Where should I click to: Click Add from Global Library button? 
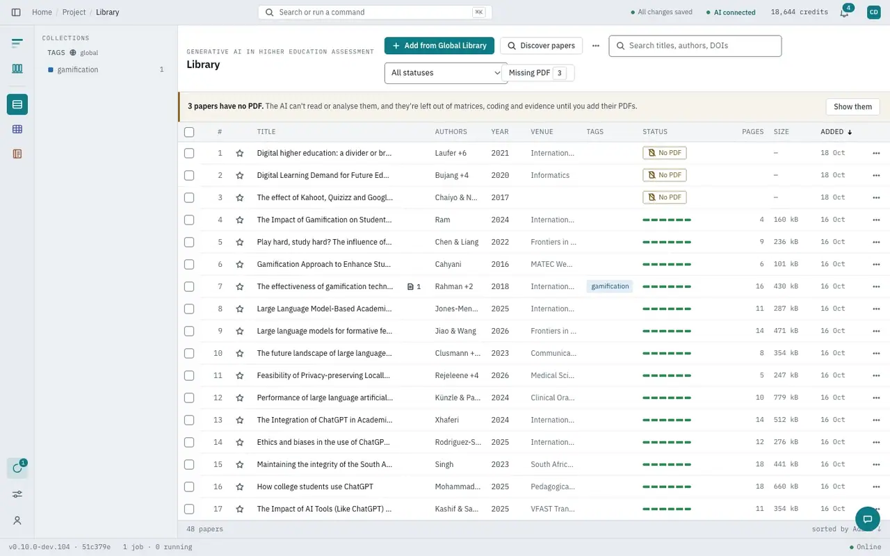click(439, 46)
